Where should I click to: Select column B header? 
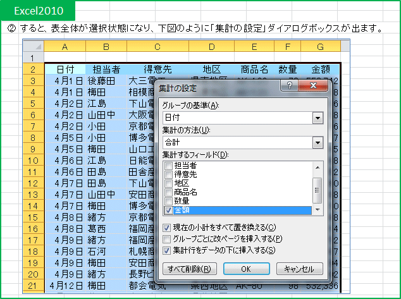coord(106,47)
